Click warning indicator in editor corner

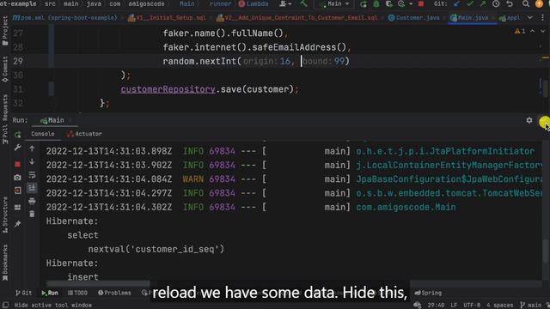[x=520, y=31]
